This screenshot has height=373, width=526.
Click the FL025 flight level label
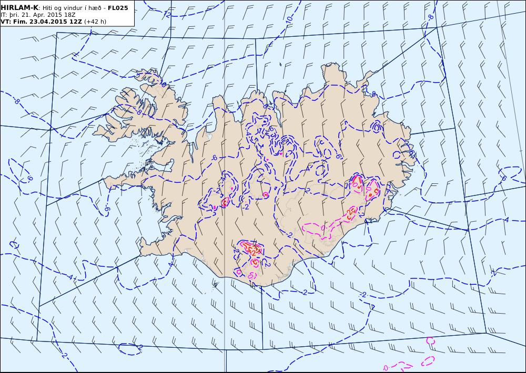tap(118, 8)
